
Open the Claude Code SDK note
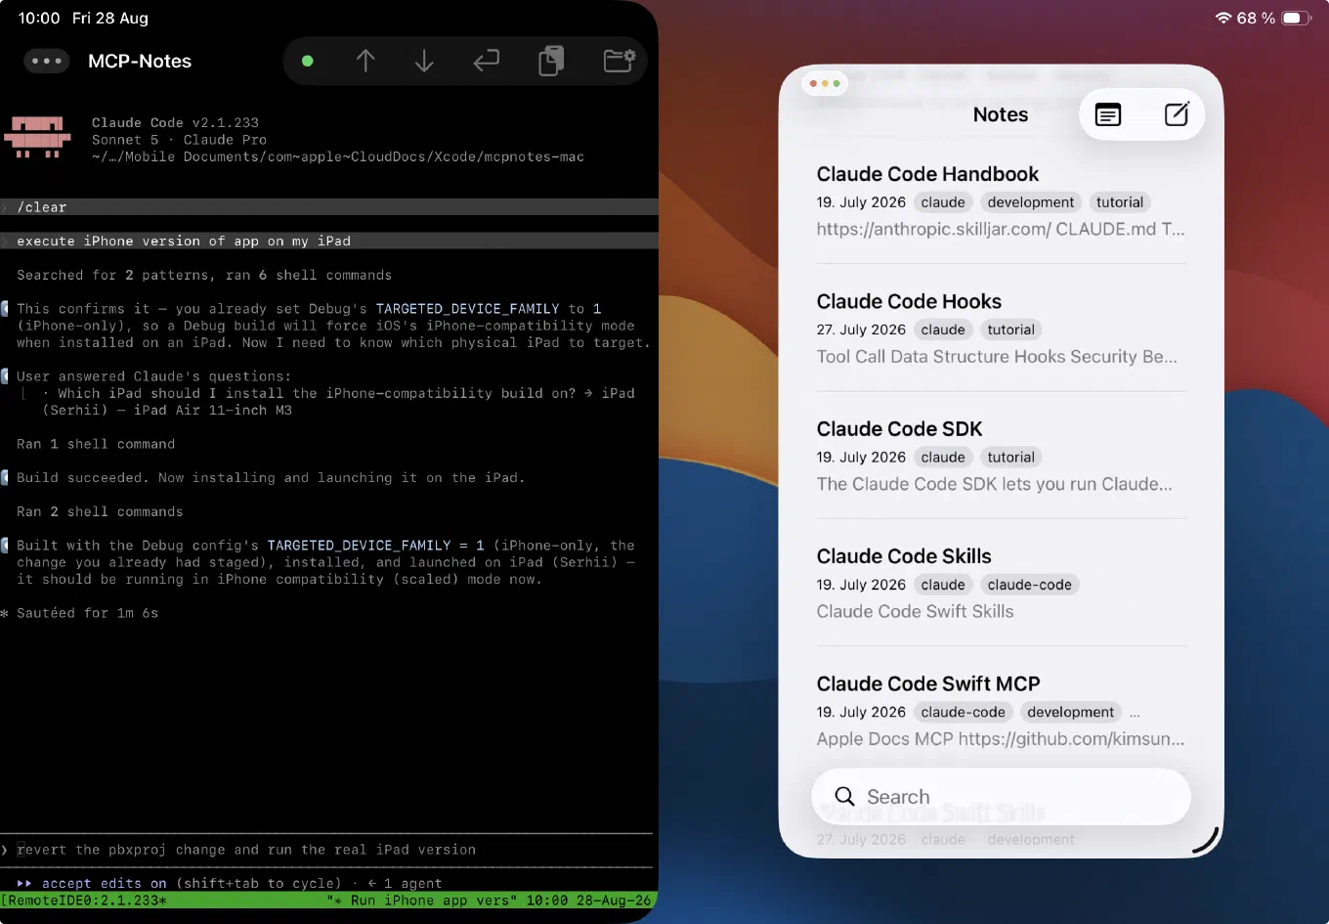(1001, 456)
